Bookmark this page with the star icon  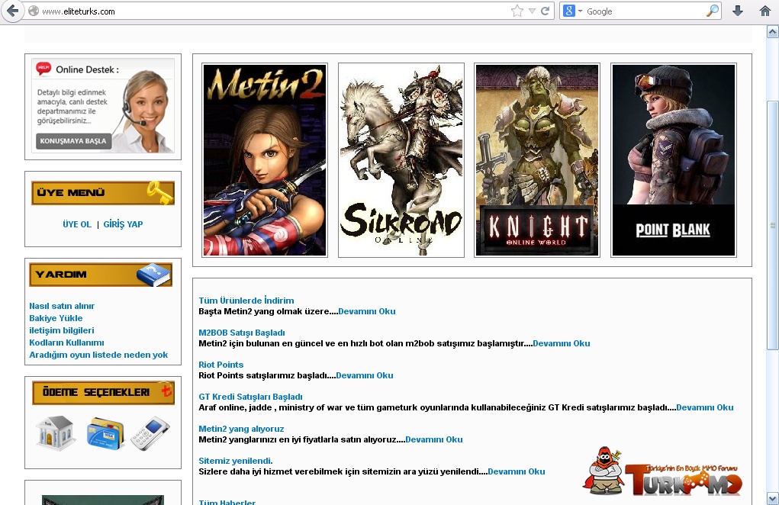(x=517, y=11)
